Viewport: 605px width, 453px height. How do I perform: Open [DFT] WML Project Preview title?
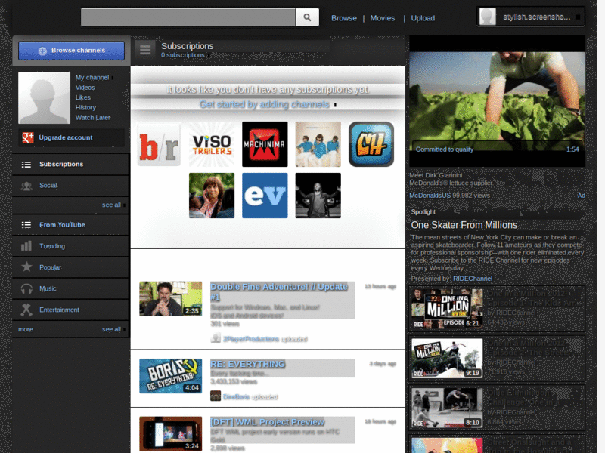[268, 422]
